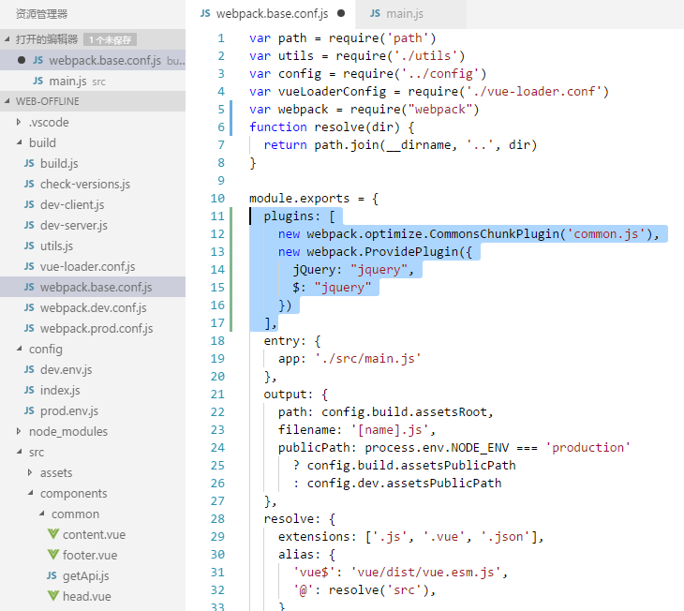Open content.vue component file
Viewport: 684px width, 611px height.
pyautogui.click(x=93, y=534)
